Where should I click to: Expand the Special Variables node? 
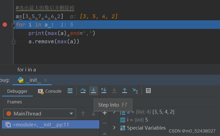pos(114,128)
